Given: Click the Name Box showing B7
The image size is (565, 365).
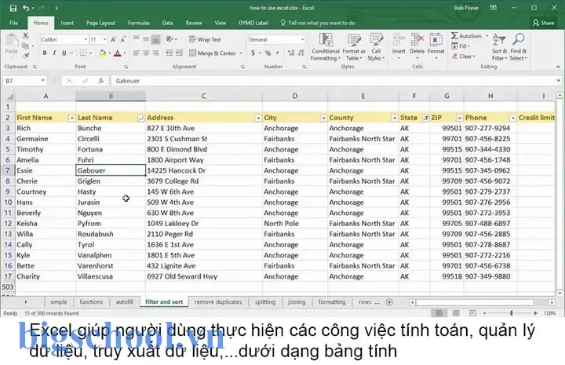Looking at the screenshot, I should [x=24, y=81].
